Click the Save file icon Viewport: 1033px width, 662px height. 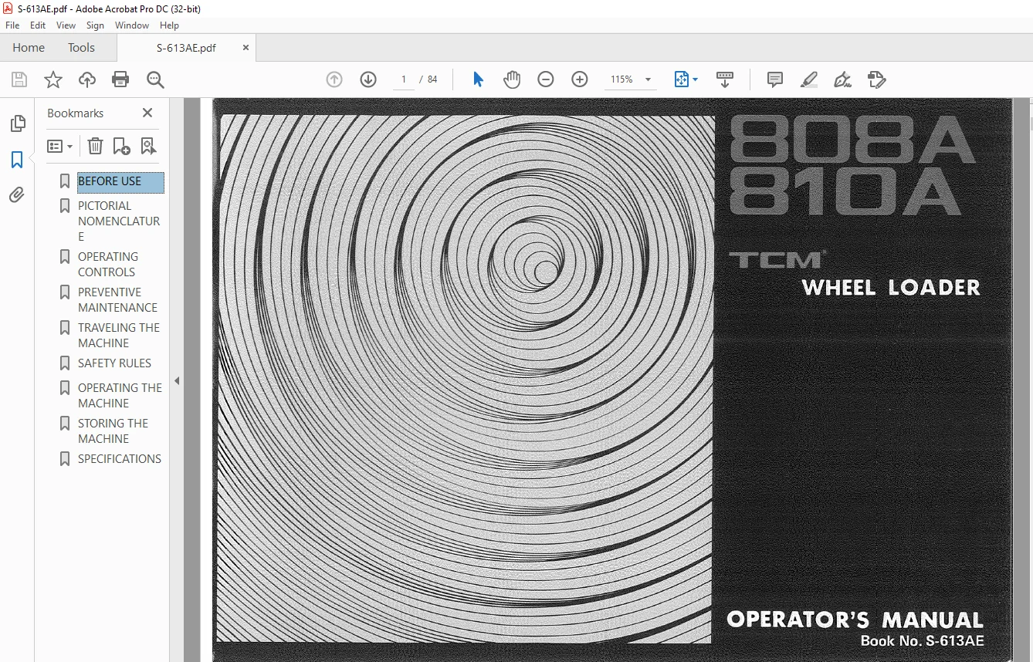point(19,79)
